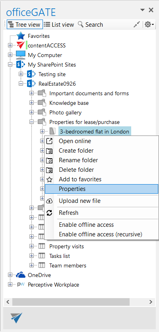The image size is (159, 332).
Task: Click the Perceptive Workplace pw icon
Action: click(21, 284)
